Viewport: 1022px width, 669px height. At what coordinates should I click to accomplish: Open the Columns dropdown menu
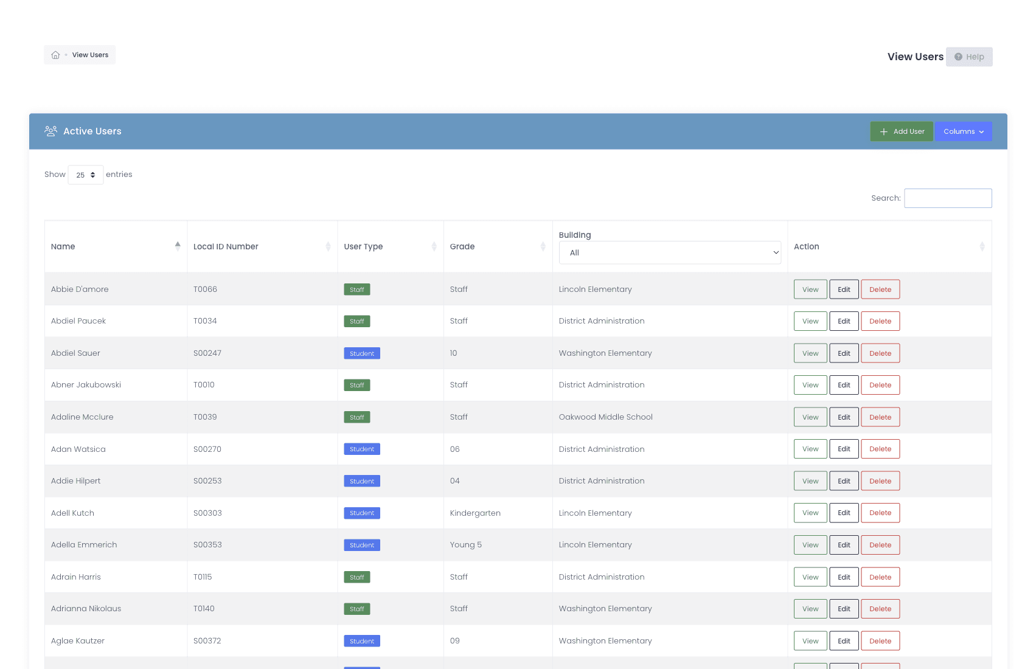[x=964, y=131]
